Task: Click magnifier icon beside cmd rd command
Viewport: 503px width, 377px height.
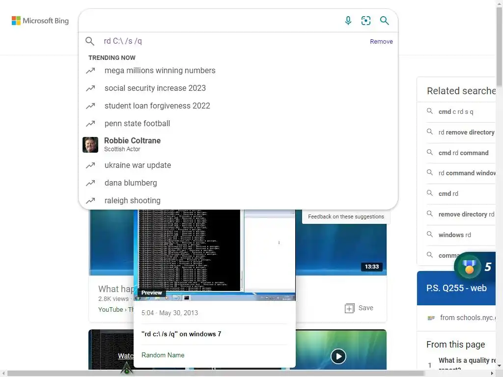Action: point(429,152)
